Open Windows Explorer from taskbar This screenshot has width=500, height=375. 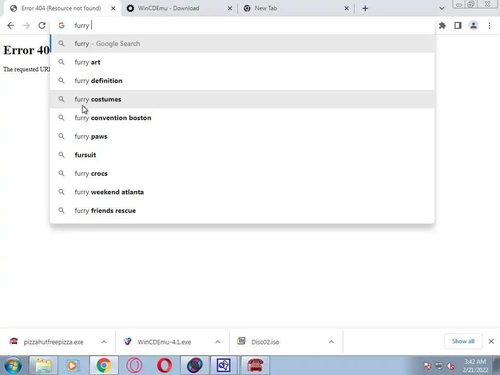pyautogui.click(x=43, y=365)
